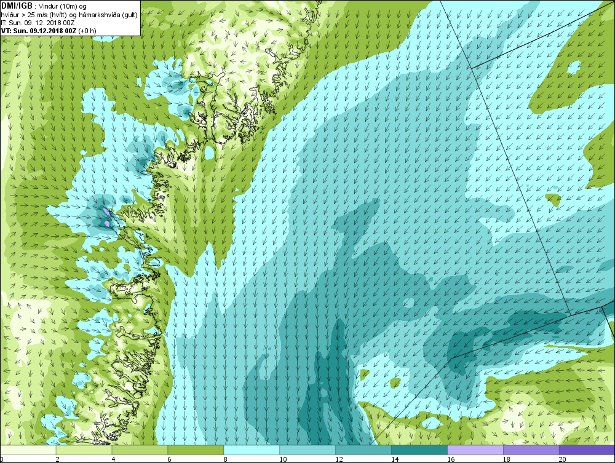The width and height of the screenshot is (615, 463).
Task: Click the 18–20 m/s medium purple legend swatch
Action: tap(531, 449)
